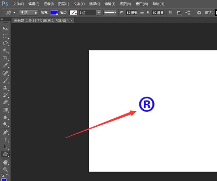This screenshot has width=217, height=181.
Task: Select the Healing Brush tool
Action: tap(5, 73)
